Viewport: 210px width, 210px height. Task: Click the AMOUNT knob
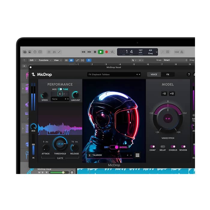[76, 95]
